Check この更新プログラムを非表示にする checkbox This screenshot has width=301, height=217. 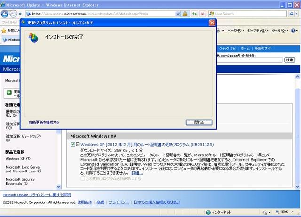click(x=83, y=178)
